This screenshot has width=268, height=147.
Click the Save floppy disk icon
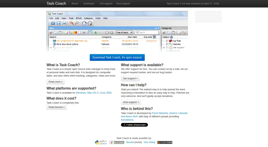click(59, 23)
